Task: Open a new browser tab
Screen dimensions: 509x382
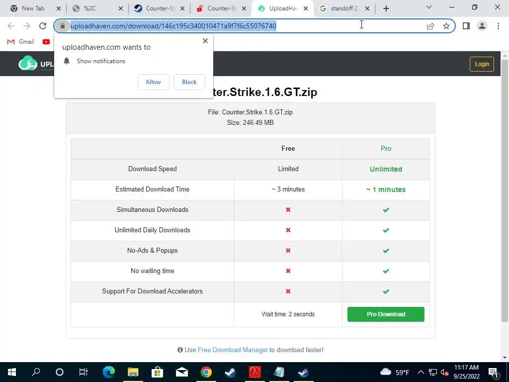Action: pos(386,9)
